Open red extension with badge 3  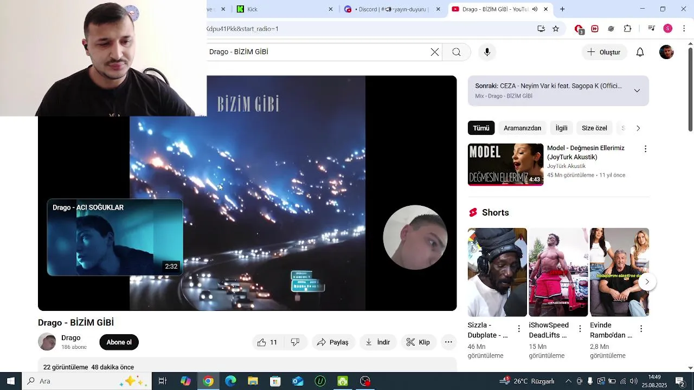[x=579, y=29]
